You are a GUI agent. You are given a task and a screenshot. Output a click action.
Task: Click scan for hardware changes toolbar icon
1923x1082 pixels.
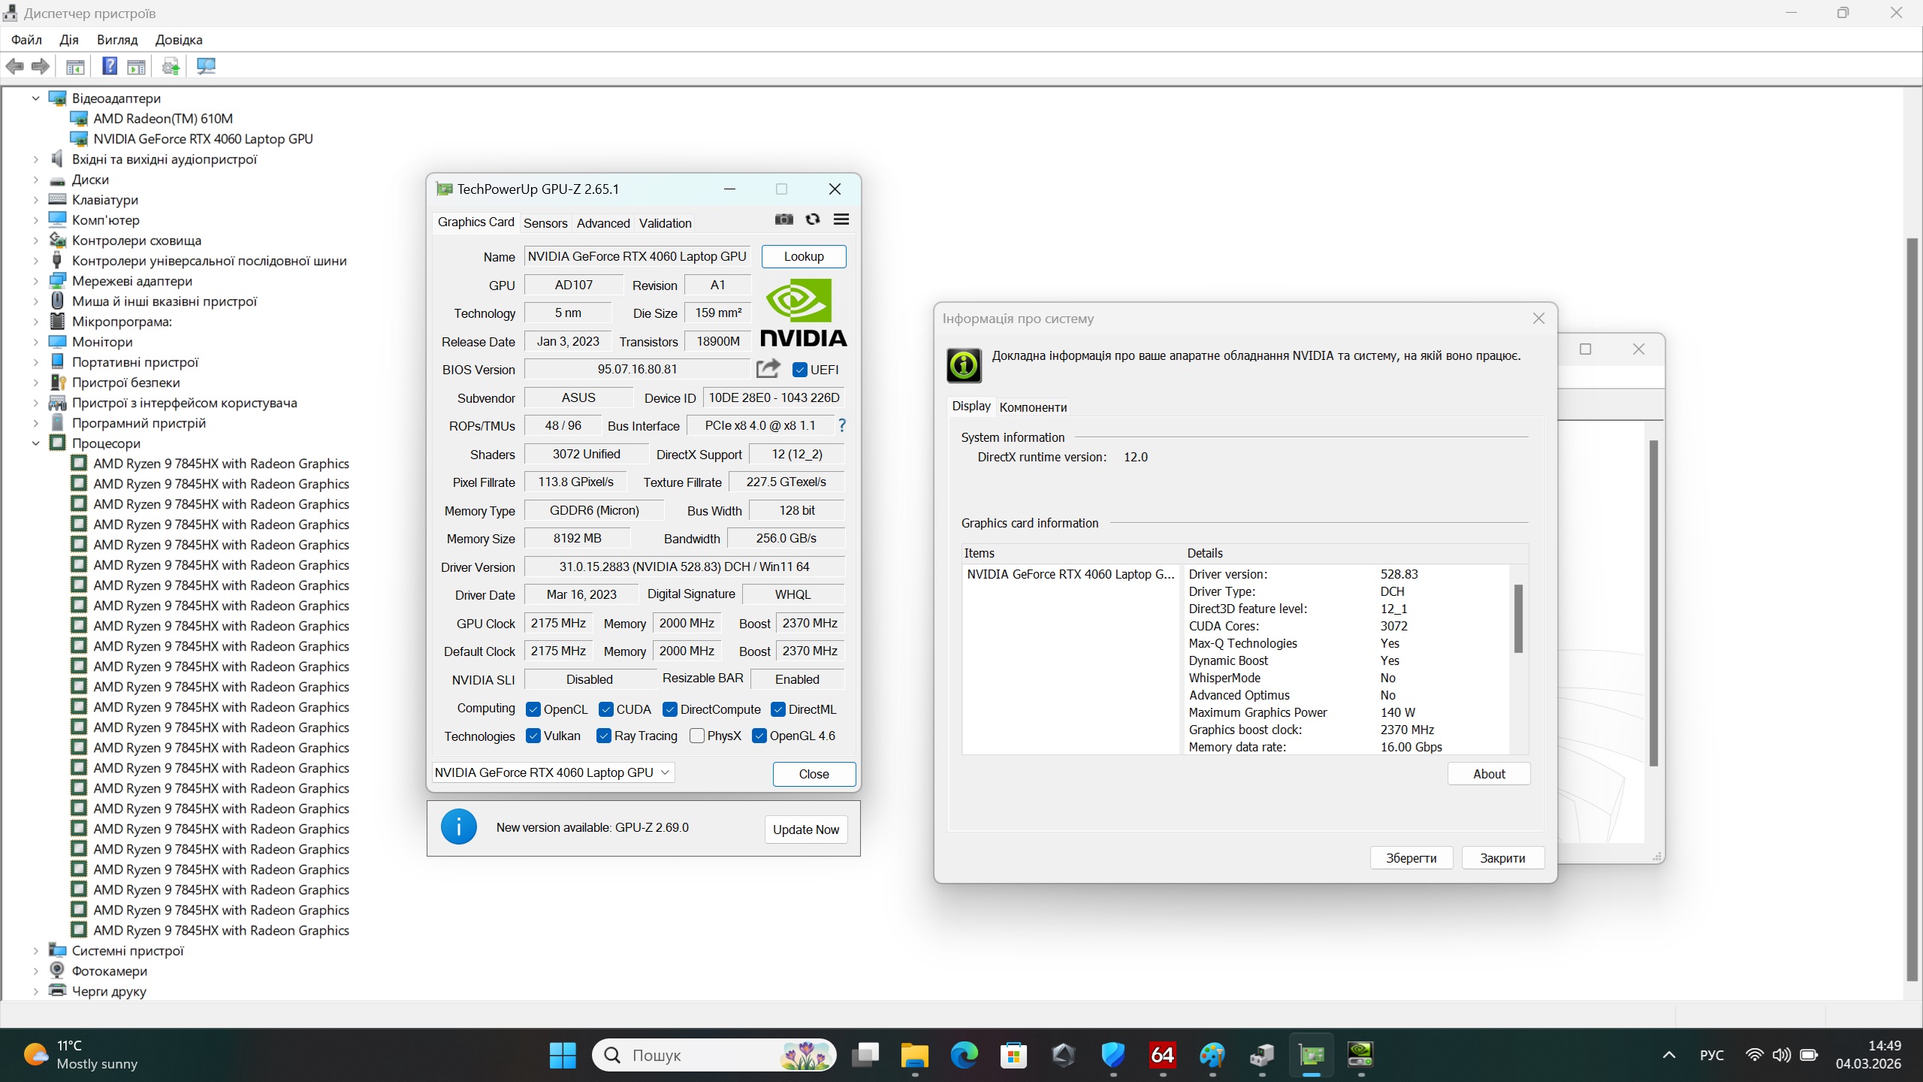tap(206, 66)
